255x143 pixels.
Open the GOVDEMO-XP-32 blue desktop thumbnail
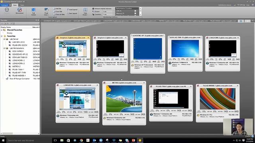click(147, 49)
